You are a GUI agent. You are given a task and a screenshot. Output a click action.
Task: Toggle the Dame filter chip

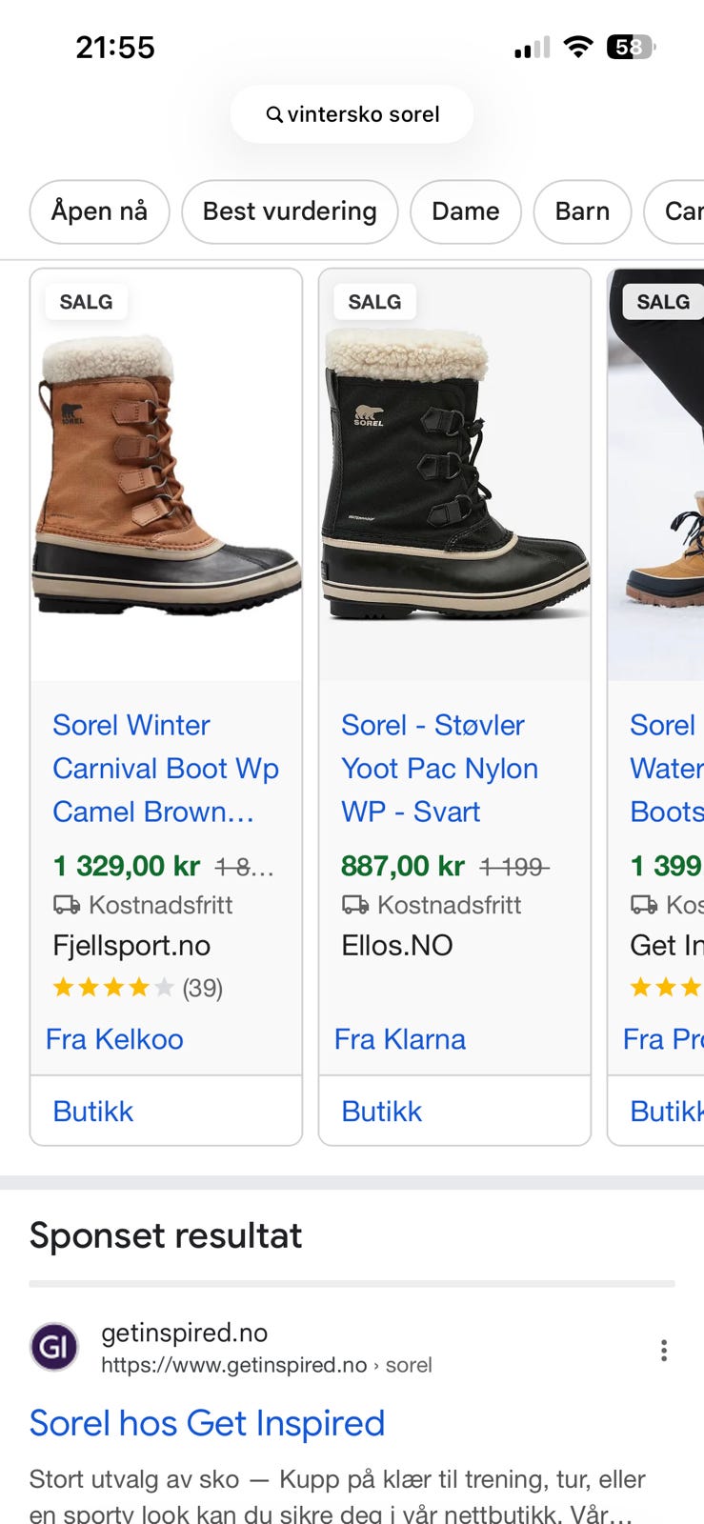pyautogui.click(x=465, y=211)
